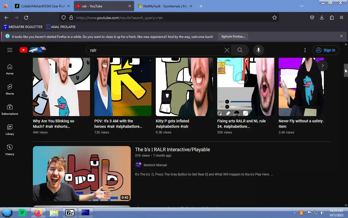This screenshot has height=218, width=348.
Task: Open 'Why Are You Blinking so Much?' short
Action: click(61, 87)
